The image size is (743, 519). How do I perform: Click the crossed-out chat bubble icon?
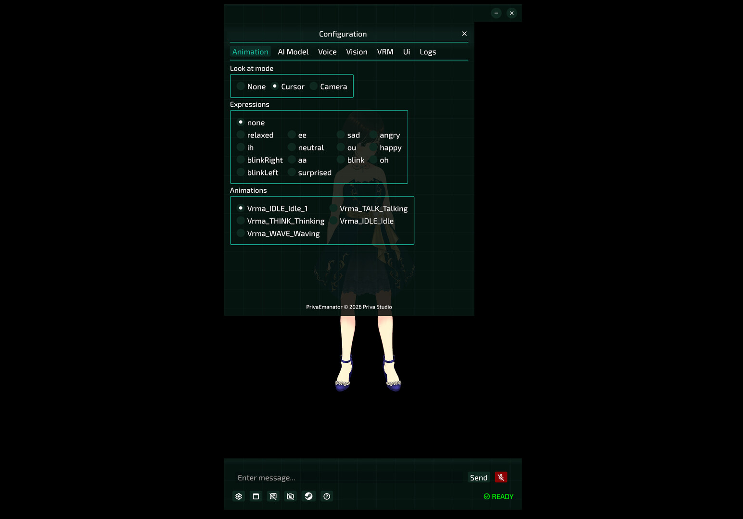(x=273, y=496)
